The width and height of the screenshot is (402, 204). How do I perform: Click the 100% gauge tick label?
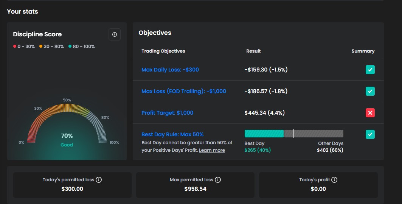pos(114,142)
